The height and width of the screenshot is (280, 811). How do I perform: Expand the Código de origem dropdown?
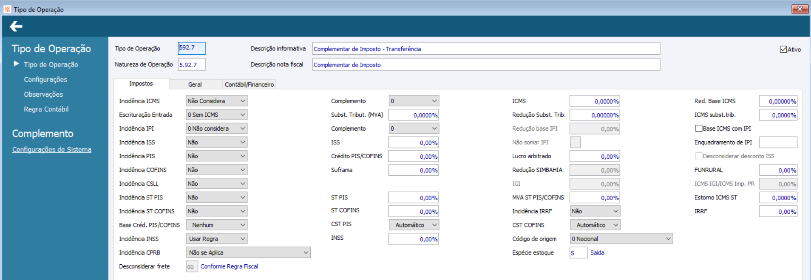[621, 239]
